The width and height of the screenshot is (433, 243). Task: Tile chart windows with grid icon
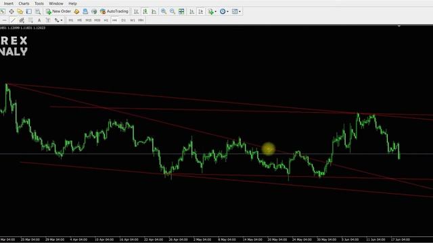click(x=181, y=11)
